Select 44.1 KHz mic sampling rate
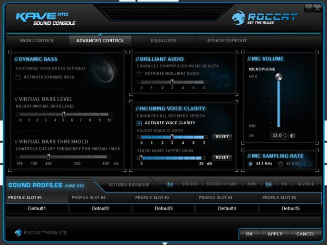The width and height of the screenshot is (327, 245). point(251,164)
